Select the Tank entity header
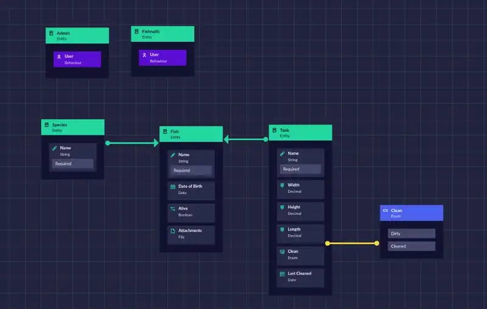Image resolution: width=487 pixels, height=309 pixels. 300,133
